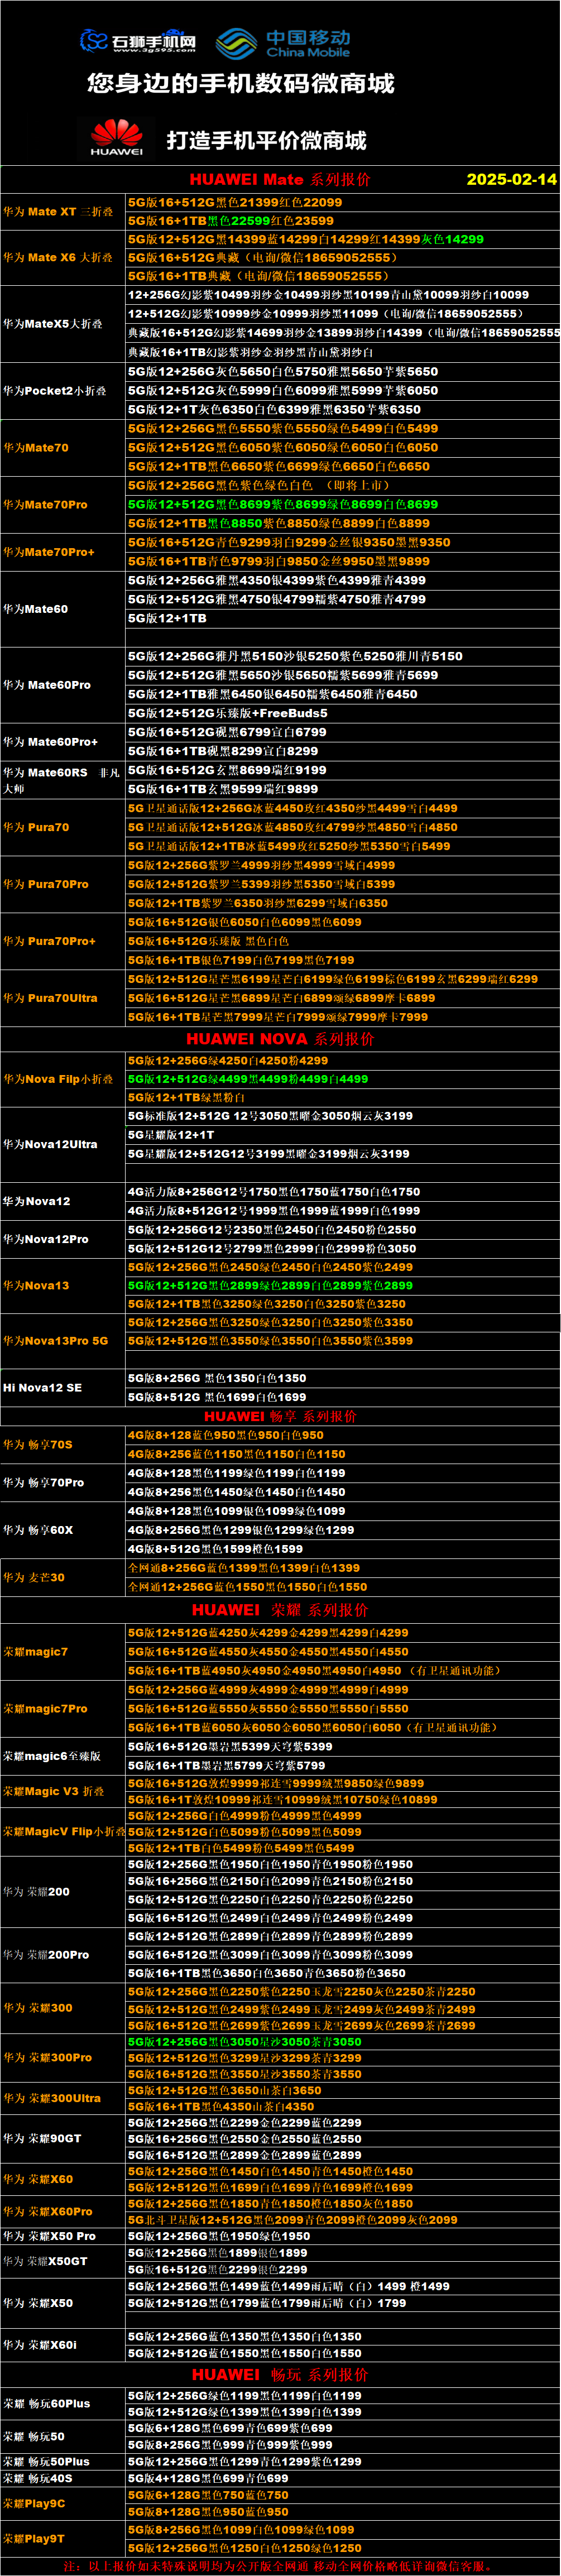Select the slogan 您身边的手机数码微商城
Viewport: 561px width, 2576px height.
(x=241, y=84)
